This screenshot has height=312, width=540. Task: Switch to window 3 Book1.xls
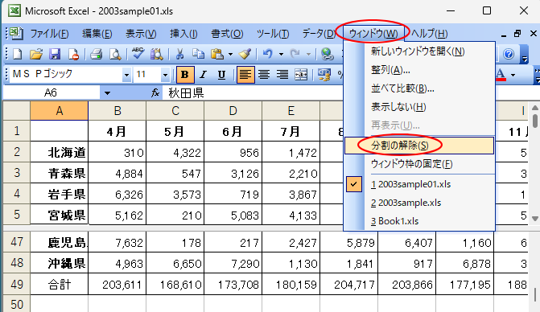419,221
